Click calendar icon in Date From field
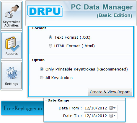The height and width of the screenshot is (123, 137). 111,108
